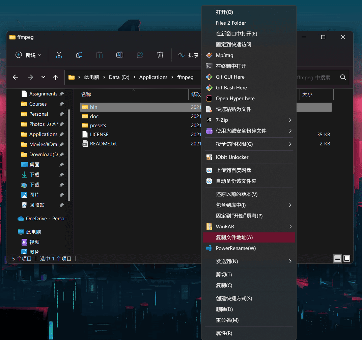Click Restore previous versions (还原以前的版本)
The width and height of the screenshot is (362, 340).
249,194
